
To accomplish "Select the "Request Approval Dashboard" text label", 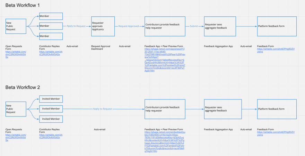I will click(x=101, y=47).
